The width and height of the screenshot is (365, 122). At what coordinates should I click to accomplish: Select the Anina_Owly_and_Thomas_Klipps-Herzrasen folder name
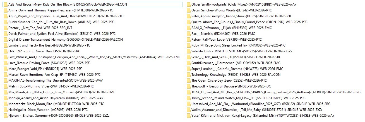pos(61,10)
